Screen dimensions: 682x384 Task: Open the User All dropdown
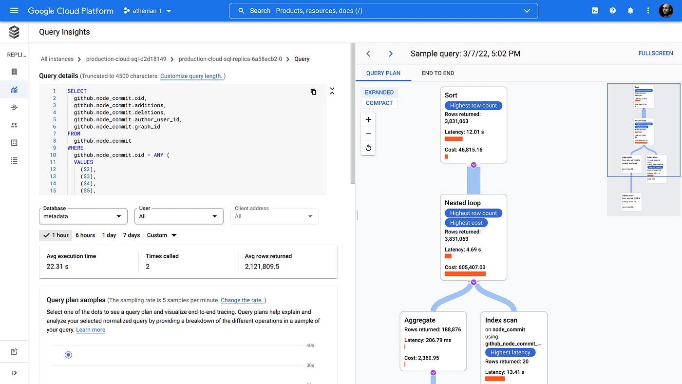tap(179, 216)
